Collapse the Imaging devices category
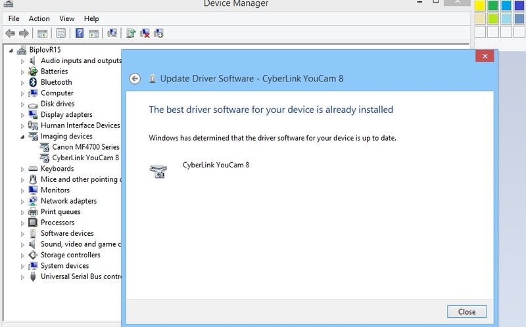526x327 pixels. (x=22, y=137)
